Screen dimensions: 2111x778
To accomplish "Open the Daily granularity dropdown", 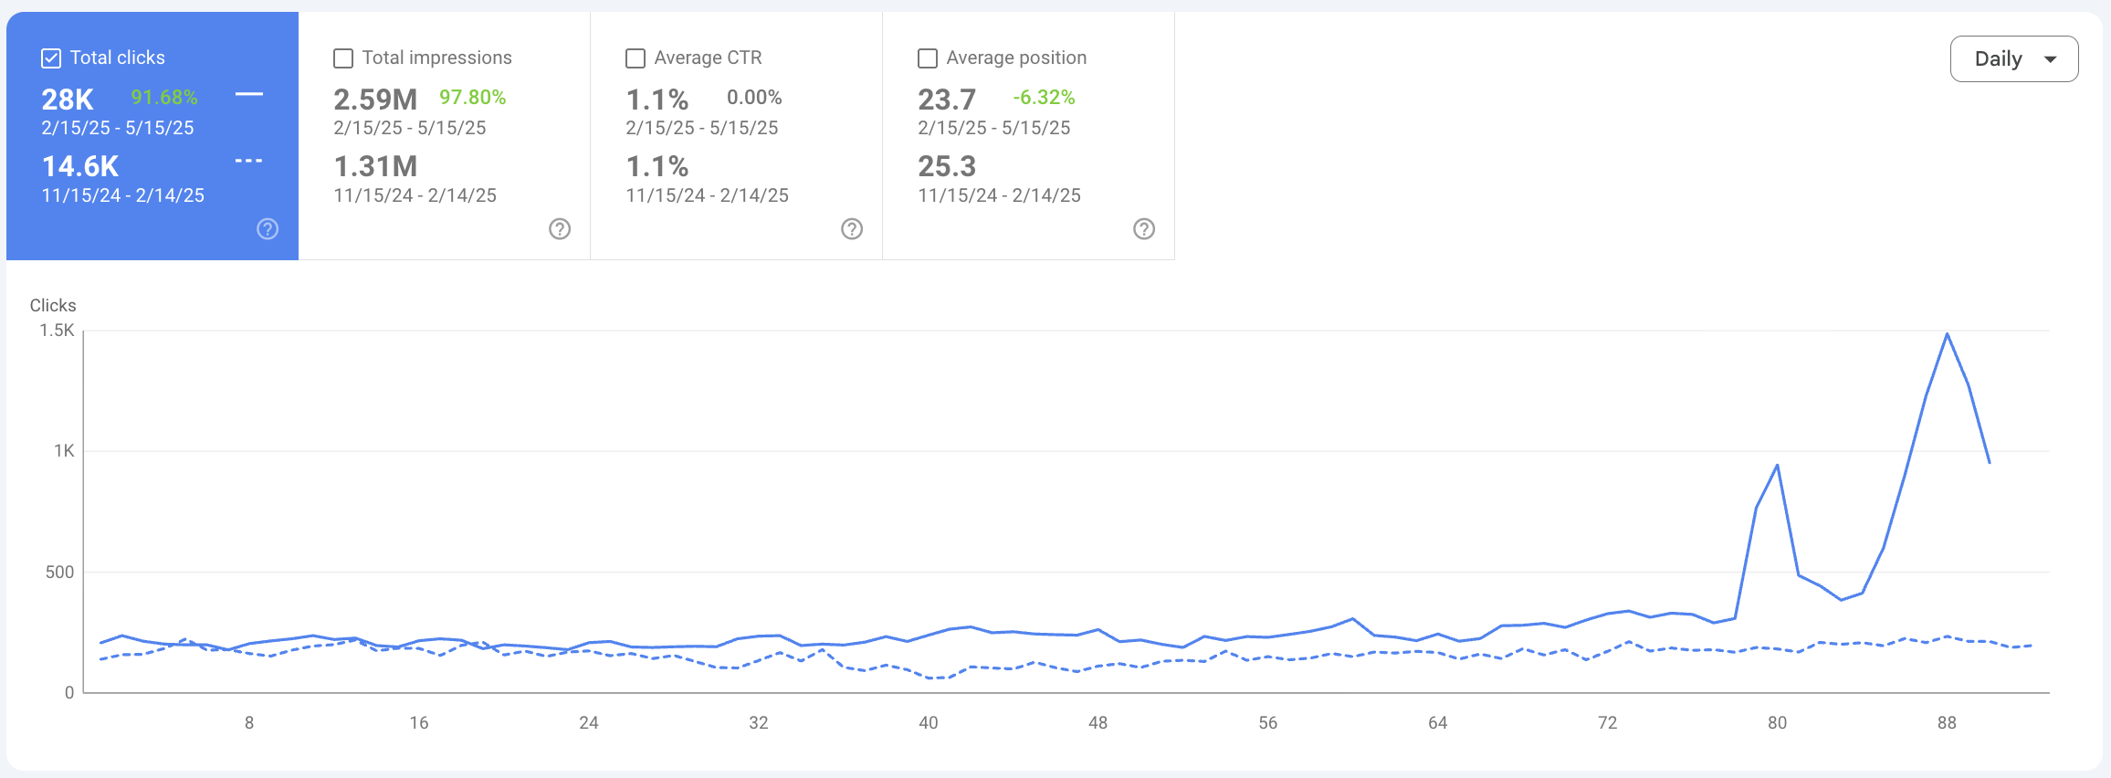I will coord(2013,59).
